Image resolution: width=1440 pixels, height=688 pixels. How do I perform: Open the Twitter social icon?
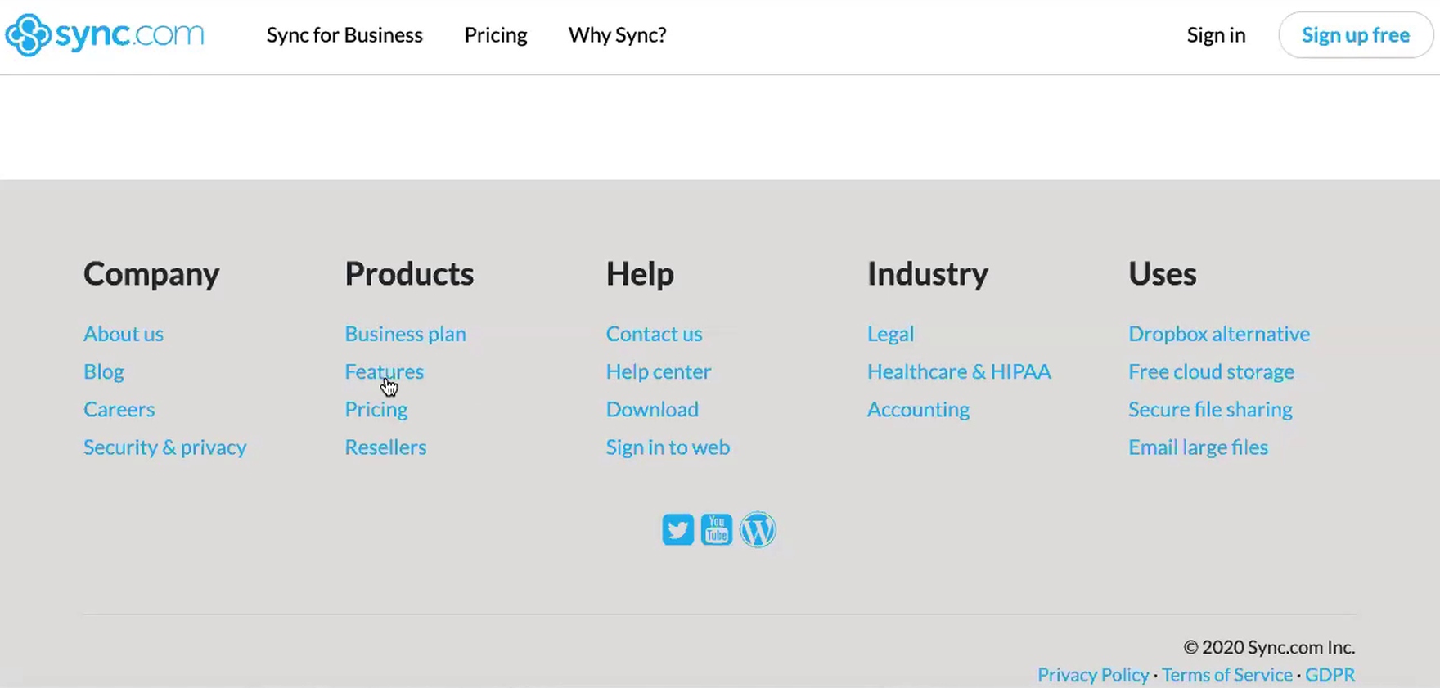click(677, 530)
